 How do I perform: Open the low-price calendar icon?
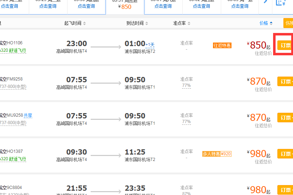tap(281, 2)
